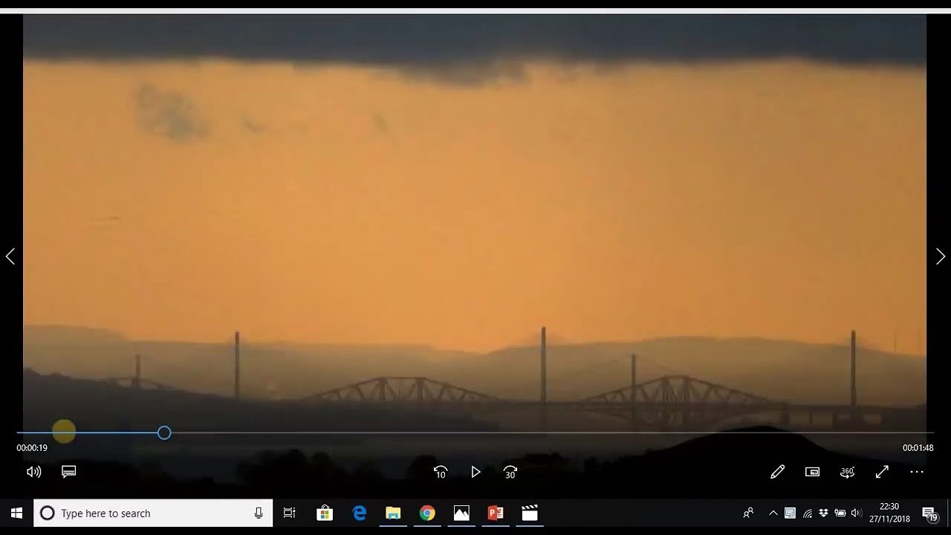Open the People icon in the taskbar

(748, 513)
